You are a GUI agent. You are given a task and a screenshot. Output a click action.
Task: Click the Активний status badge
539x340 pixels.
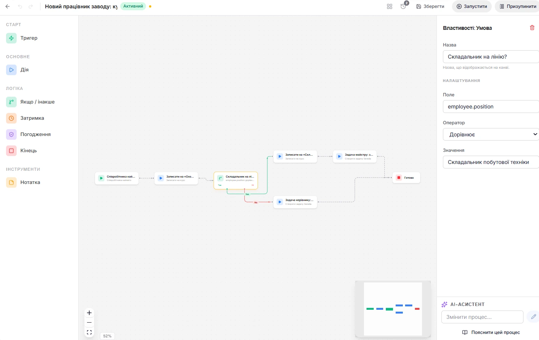[133, 6]
